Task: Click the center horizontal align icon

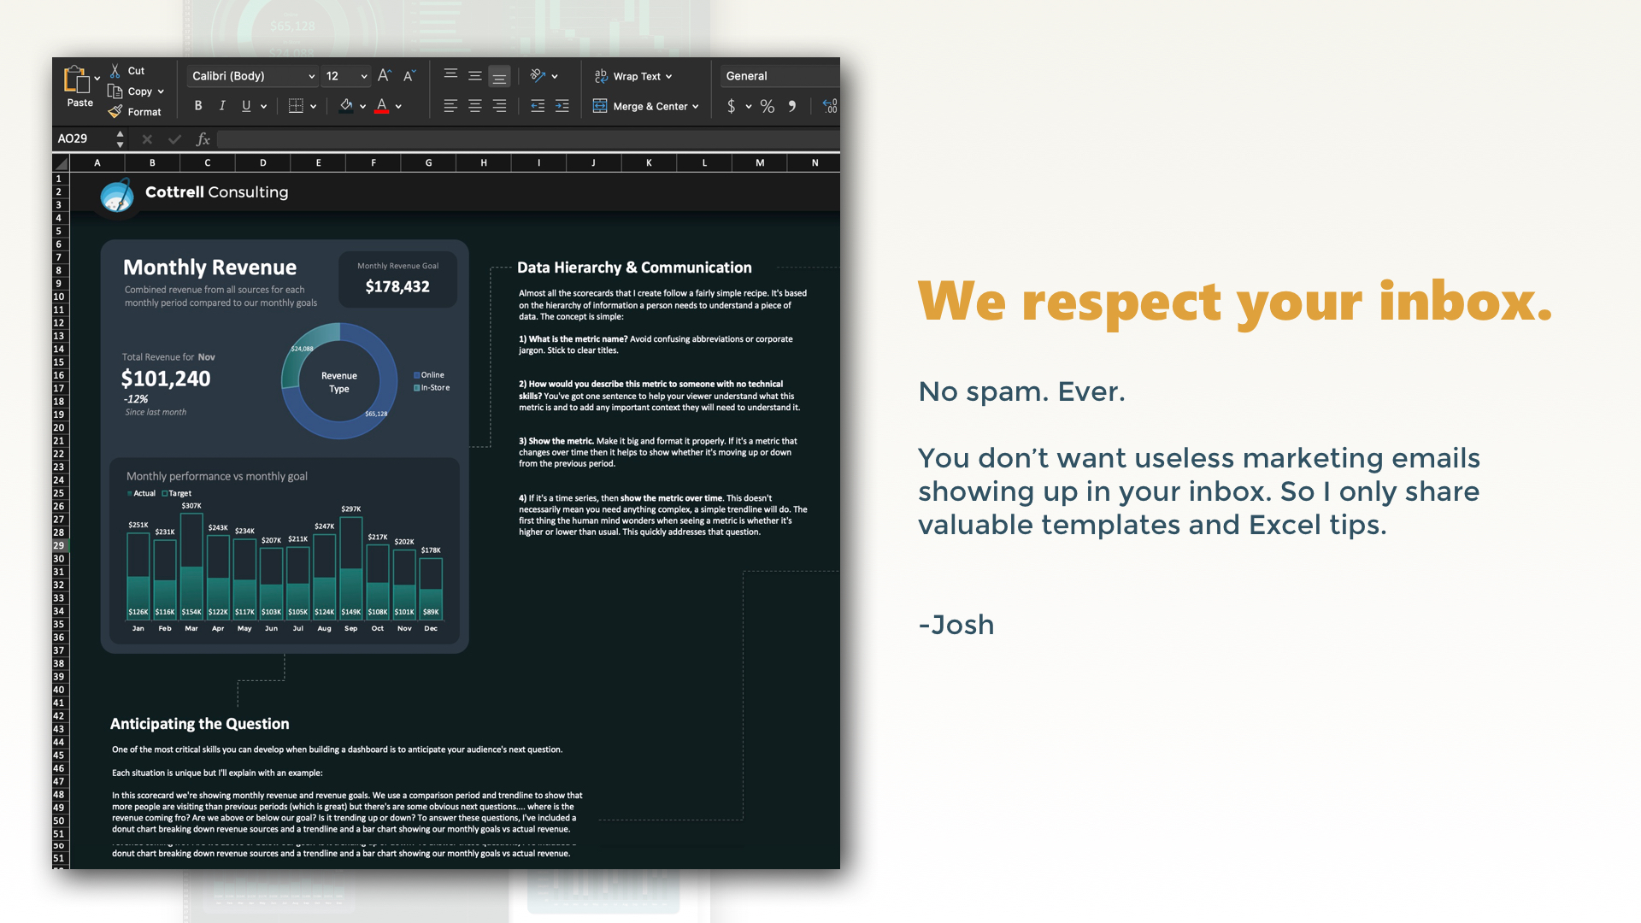Action: tap(475, 106)
